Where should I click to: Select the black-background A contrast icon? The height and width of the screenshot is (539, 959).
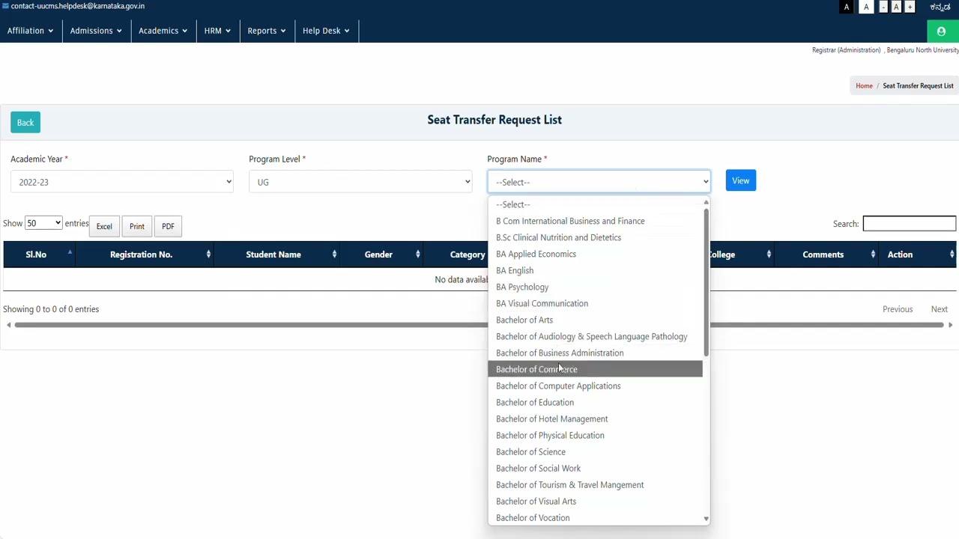(847, 7)
